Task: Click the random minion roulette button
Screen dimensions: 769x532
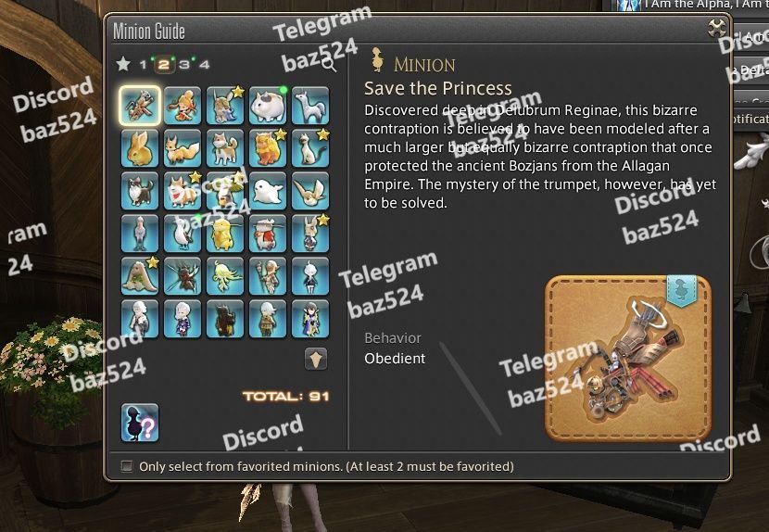Action: click(x=140, y=423)
